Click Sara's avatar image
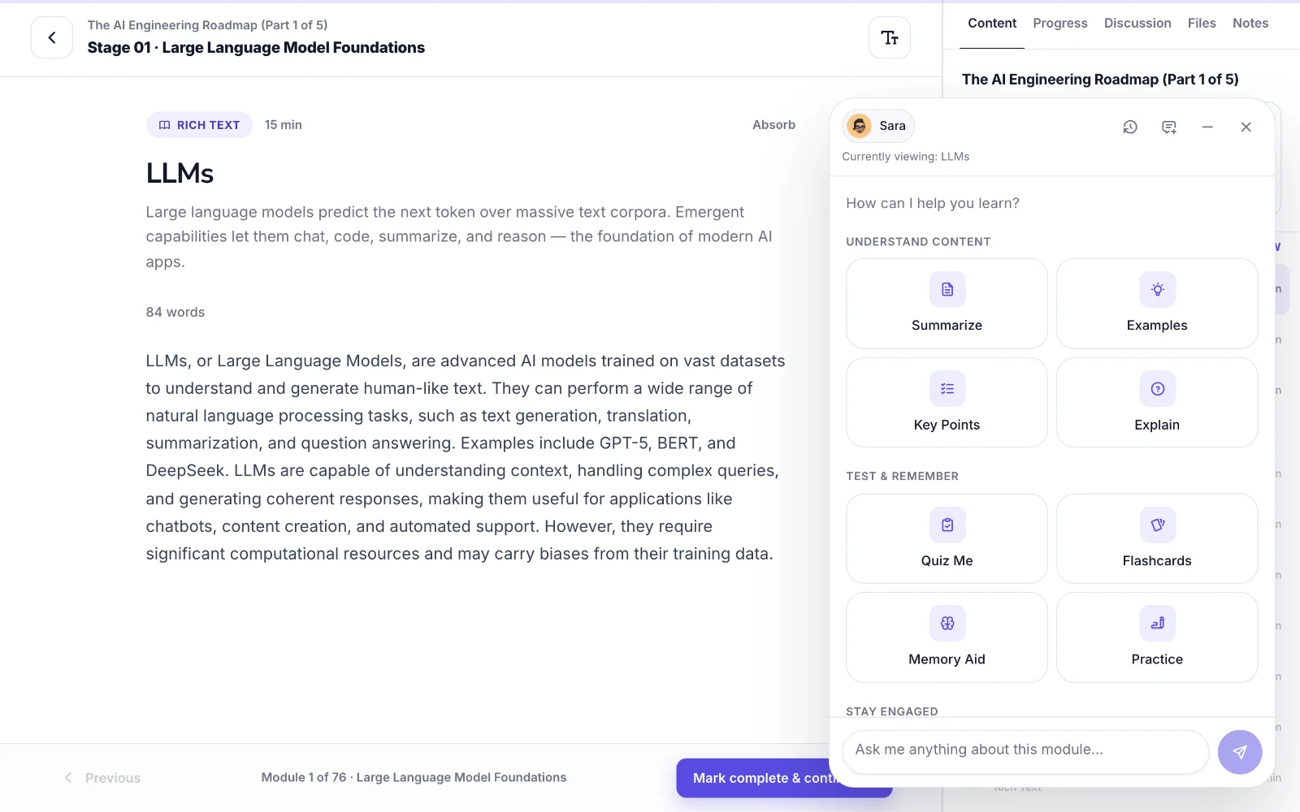Screen dimensions: 1300x812 859,126
